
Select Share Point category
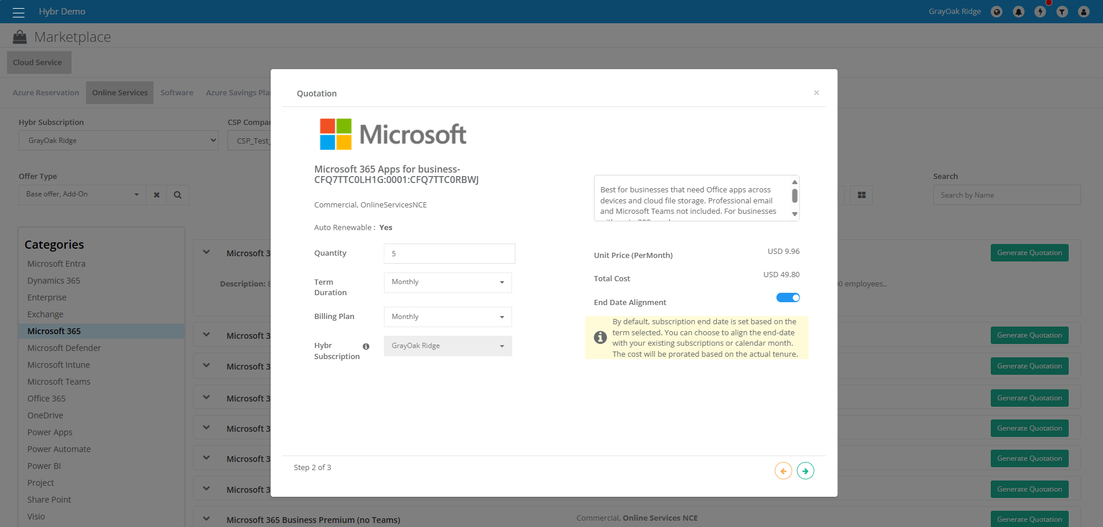click(x=49, y=500)
